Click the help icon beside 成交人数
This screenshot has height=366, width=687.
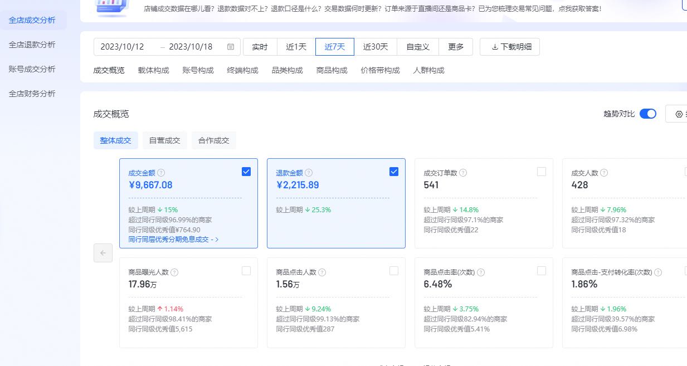[604, 173]
